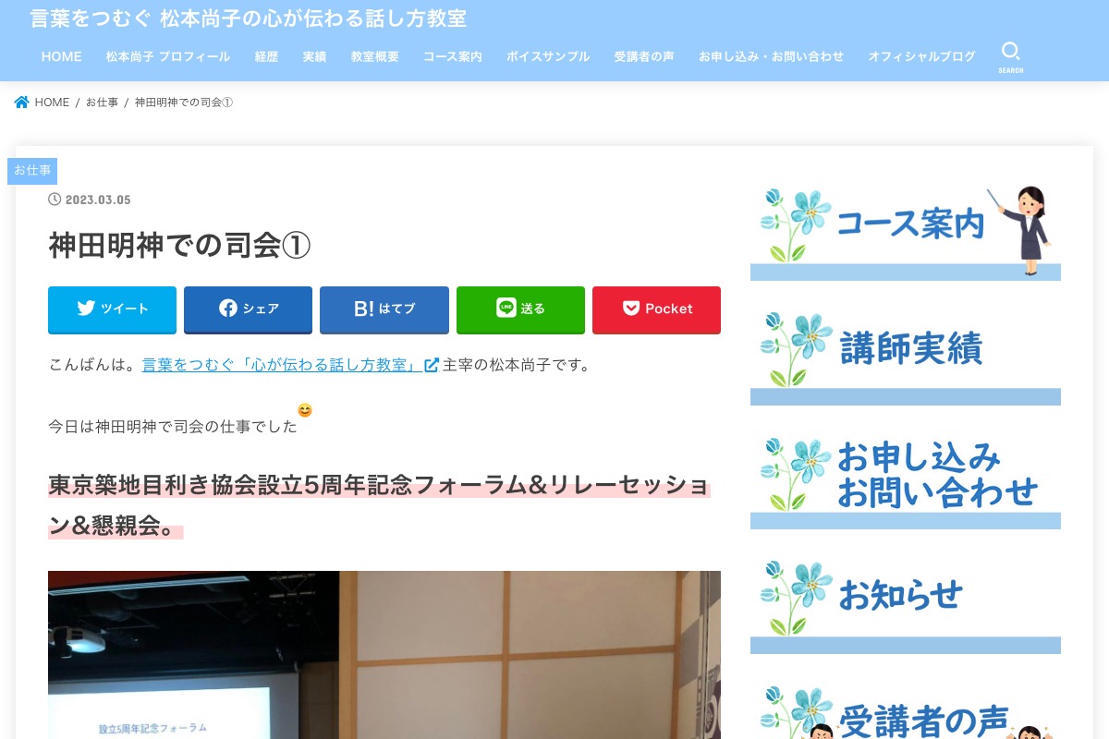Click the 東京築地目利き協会設立5周年記念 heading

tap(380, 505)
